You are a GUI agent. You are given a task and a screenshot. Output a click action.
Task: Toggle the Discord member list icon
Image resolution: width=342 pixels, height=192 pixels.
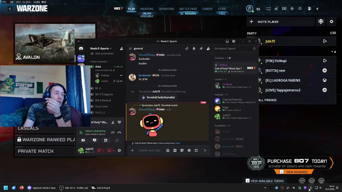pyautogui.click(x=208, y=49)
